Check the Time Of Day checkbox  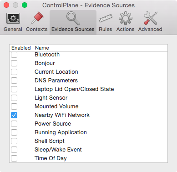14,158
